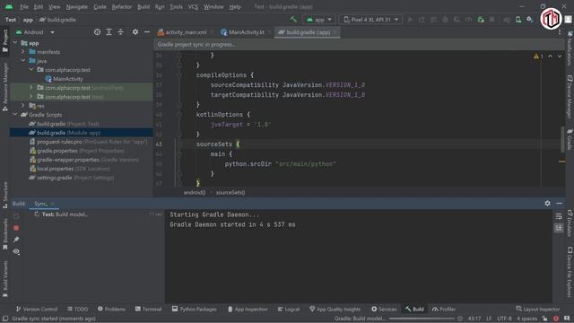Open the Profiler tool window
This screenshot has height=323, width=574.
pyautogui.click(x=444, y=309)
